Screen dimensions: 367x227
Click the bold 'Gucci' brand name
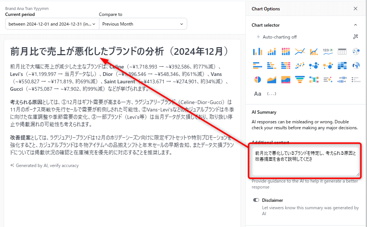click(x=16, y=89)
